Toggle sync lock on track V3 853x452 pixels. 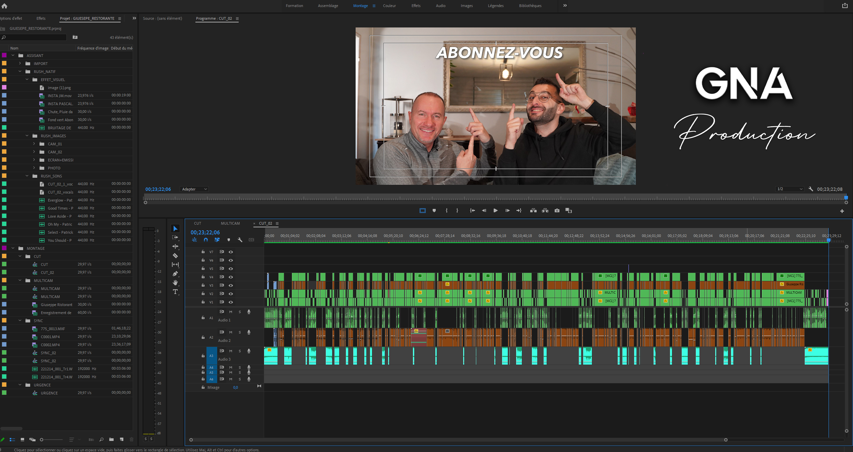[x=222, y=285]
